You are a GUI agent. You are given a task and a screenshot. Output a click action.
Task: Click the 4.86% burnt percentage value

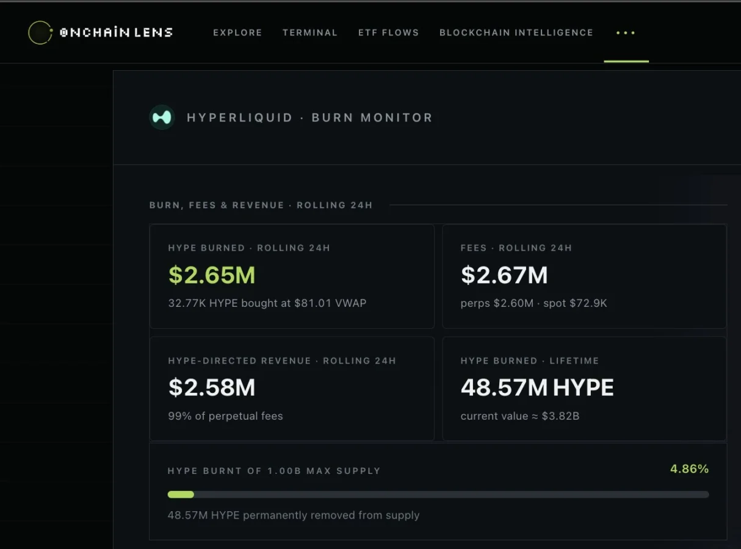tap(690, 469)
